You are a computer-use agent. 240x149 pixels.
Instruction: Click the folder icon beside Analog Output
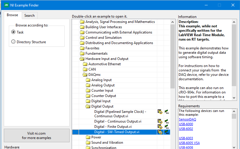88,85
